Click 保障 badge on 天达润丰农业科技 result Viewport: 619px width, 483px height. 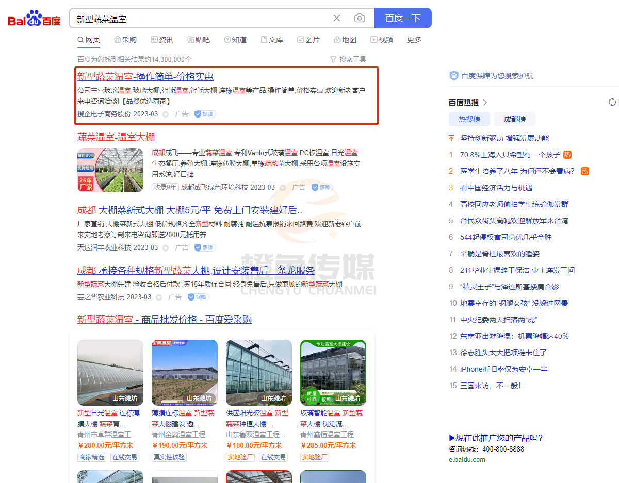205,247
